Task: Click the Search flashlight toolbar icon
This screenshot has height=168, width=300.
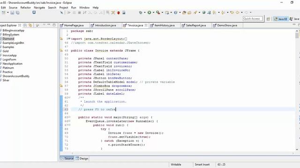Action: pyautogui.click(x=195, y=13)
